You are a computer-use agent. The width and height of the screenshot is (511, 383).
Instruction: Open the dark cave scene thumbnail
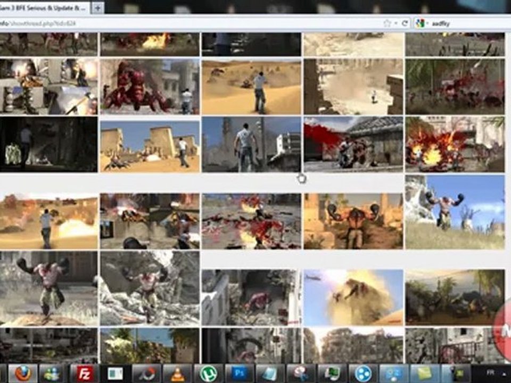48,145
